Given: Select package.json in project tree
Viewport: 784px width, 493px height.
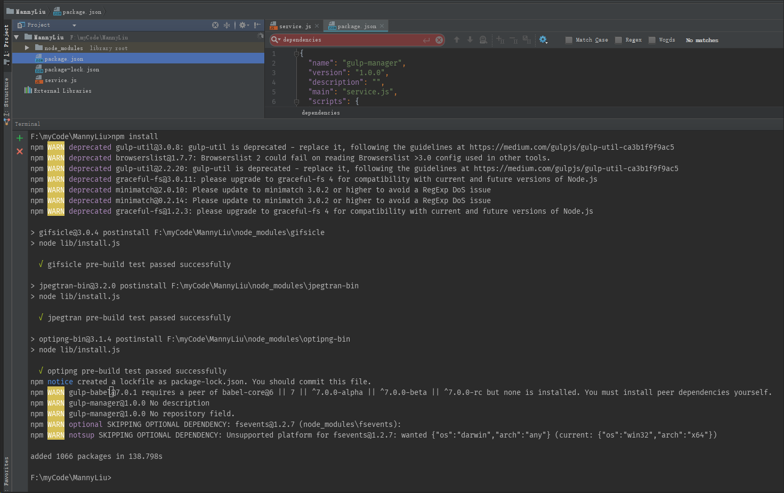Looking at the screenshot, I should click(138, 59).
